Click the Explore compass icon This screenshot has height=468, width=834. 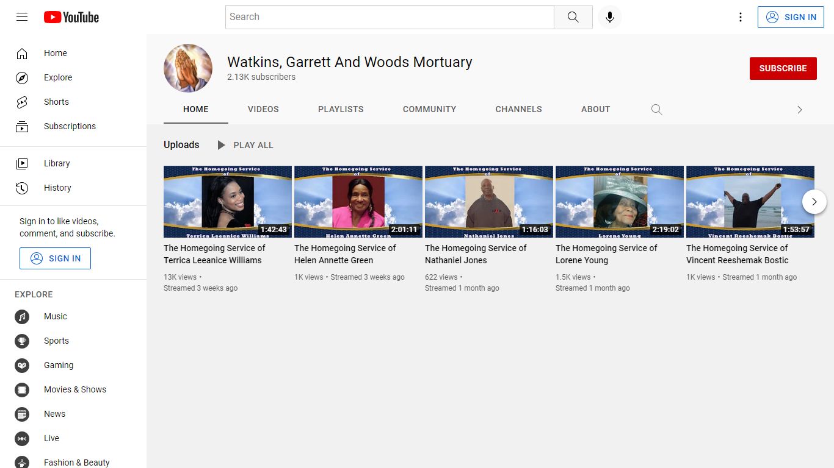pos(22,78)
